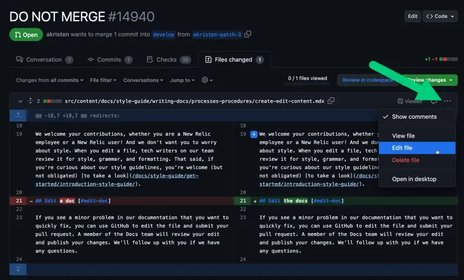This screenshot has height=280, width=464.
Task: Click the file comment speech bubble icon
Action: pyautogui.click(x=433, y=102)
